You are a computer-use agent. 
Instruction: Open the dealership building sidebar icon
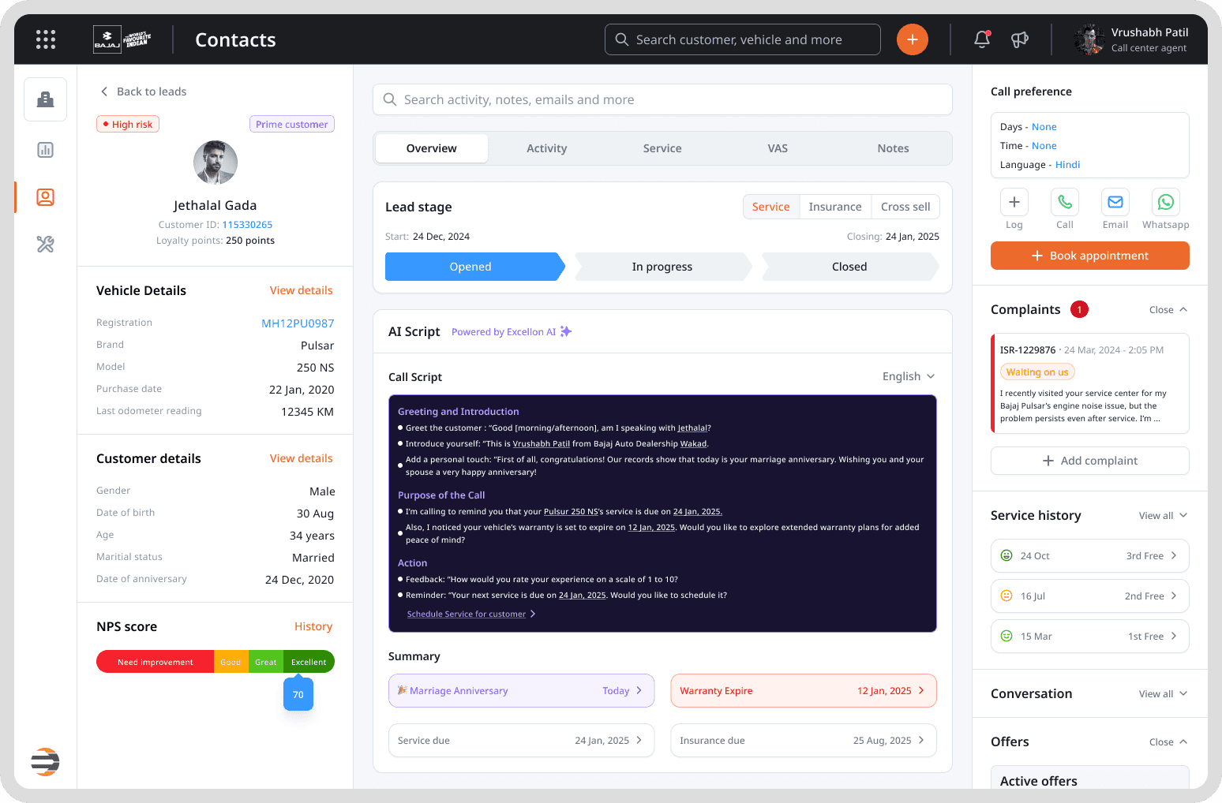pyautogui.click(x=46, y=99)
